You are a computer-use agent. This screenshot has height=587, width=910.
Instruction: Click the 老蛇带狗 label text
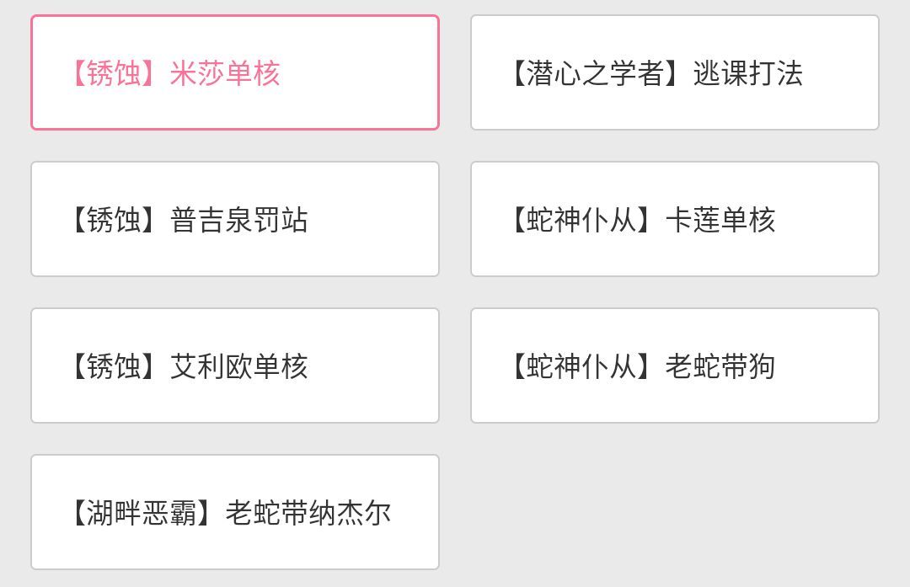pos(720,366)
